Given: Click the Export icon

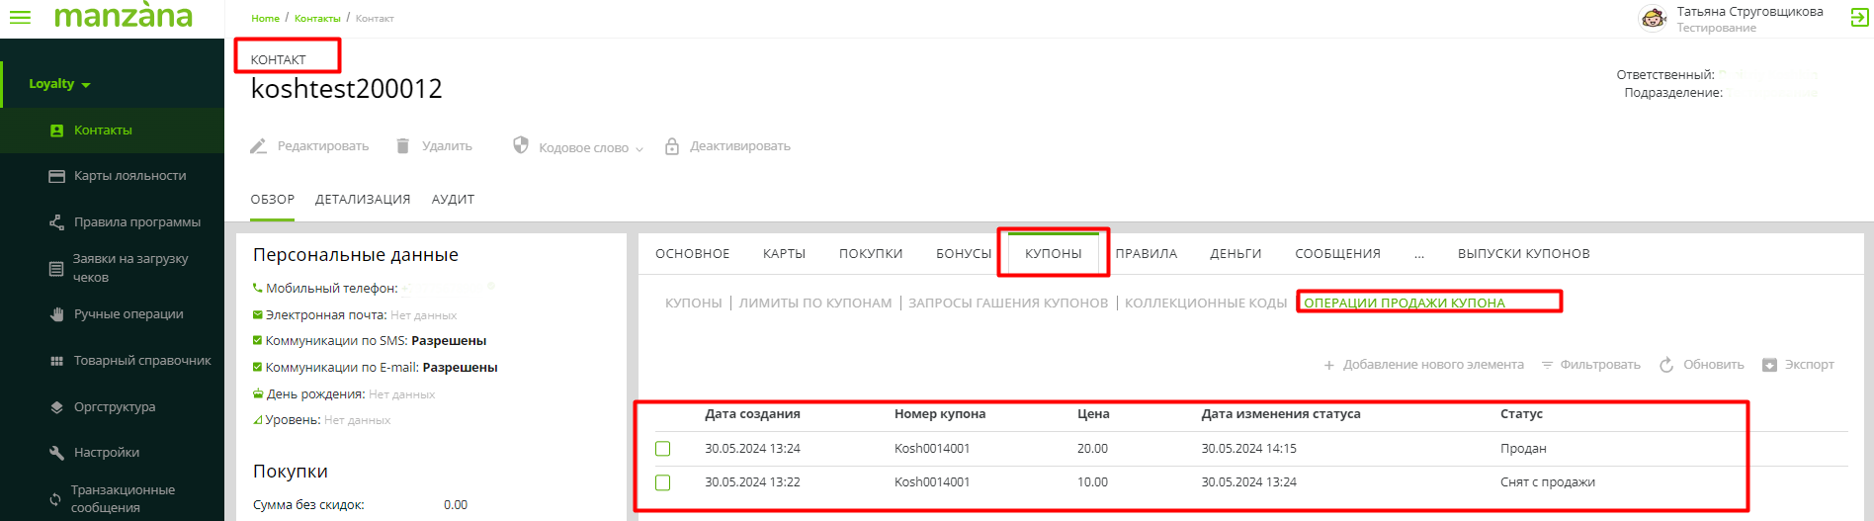Looking at the screenshot, I should (1769, 365).
